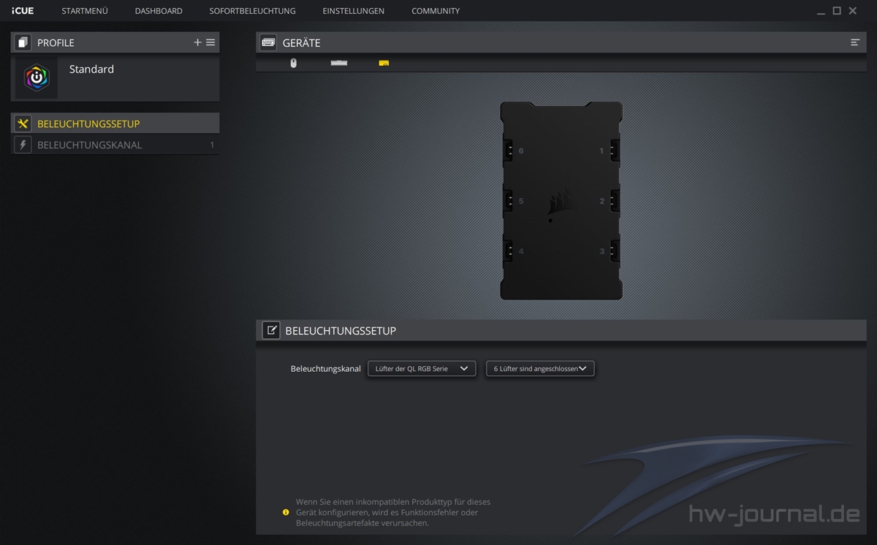Click the Beleuchtungskanal field label
The image size is (877, 545).
click(x=326, y=369)
